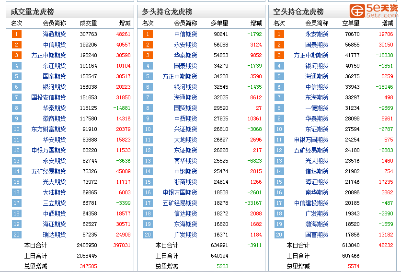Screen dimensions: 401x272
Task: Select previous day total 2058445
Action: coord(87,256)
